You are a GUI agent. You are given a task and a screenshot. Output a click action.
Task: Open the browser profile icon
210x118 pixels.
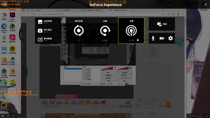click(178, 14)
